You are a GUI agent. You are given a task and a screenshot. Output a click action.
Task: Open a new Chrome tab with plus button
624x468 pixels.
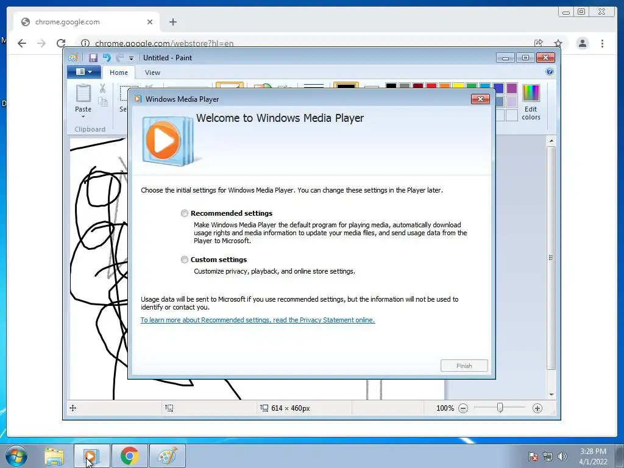(x=172, y=22)
